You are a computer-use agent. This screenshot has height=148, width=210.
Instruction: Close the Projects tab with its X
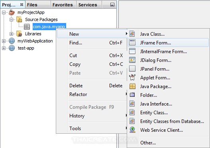click(22, 5)
